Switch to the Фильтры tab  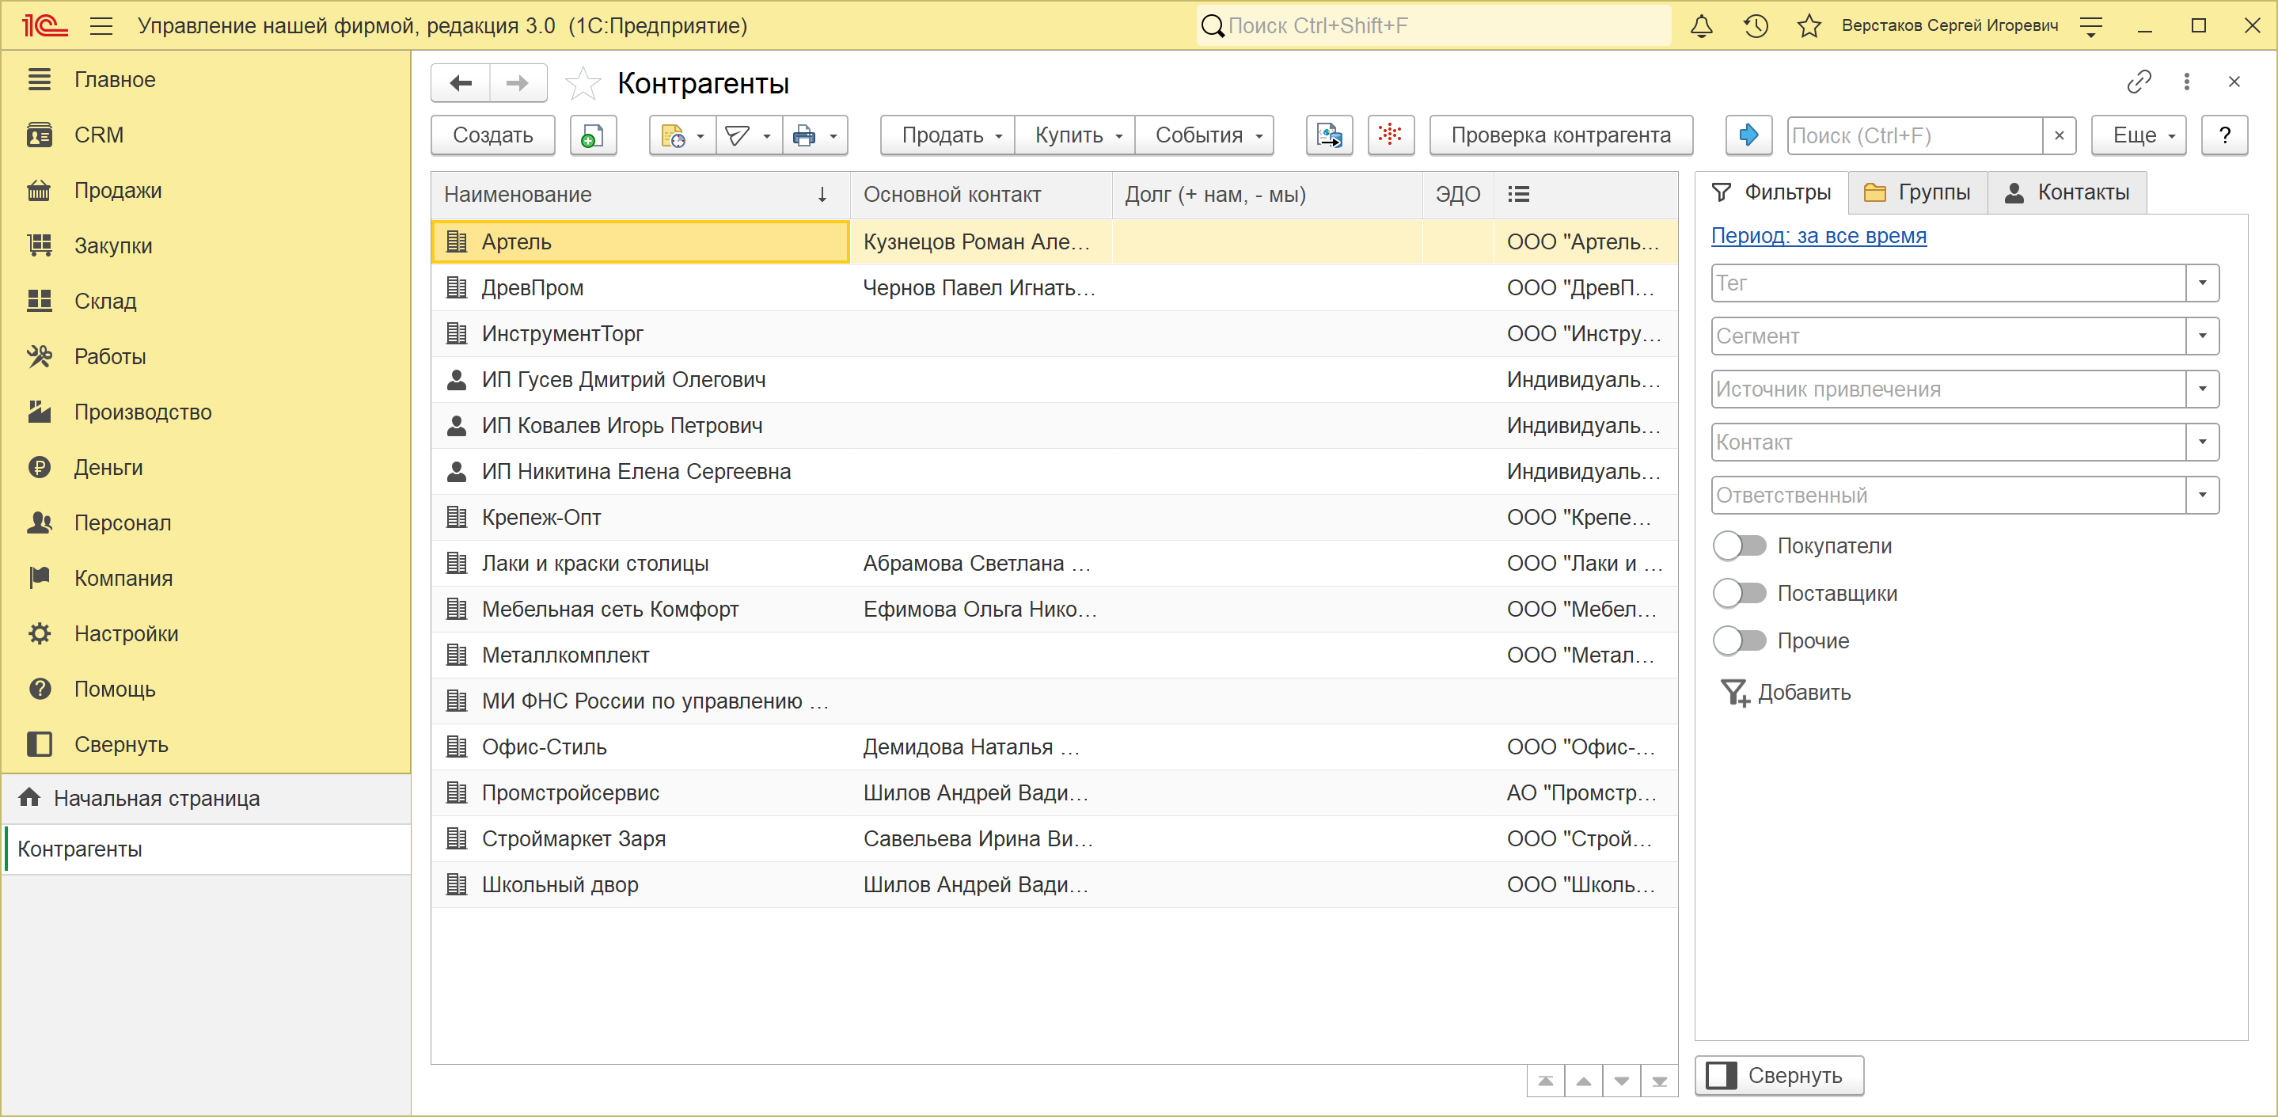(1772, 193)
